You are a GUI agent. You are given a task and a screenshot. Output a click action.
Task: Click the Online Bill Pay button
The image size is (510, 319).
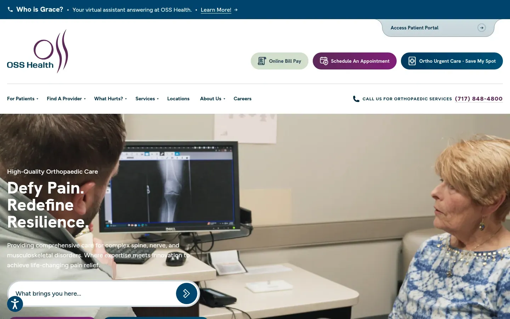click(279, 61)
